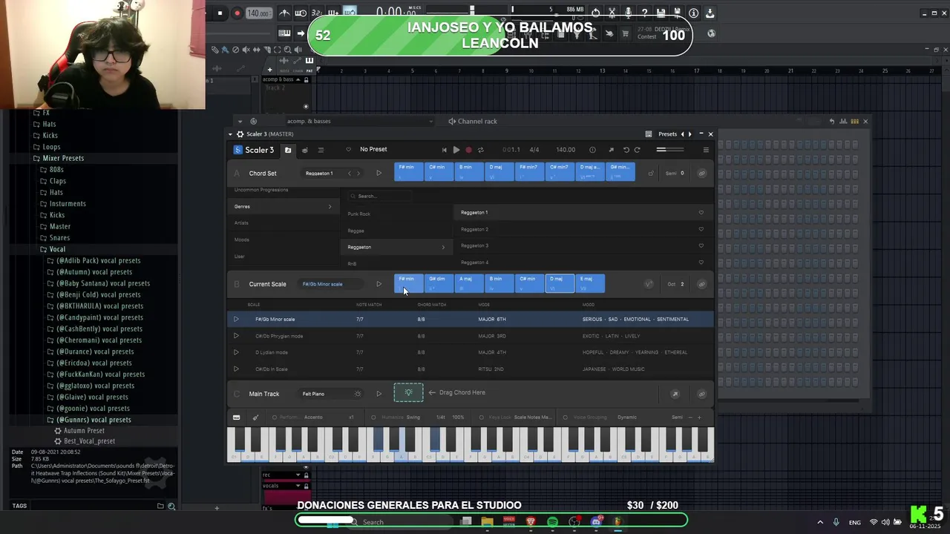
Task: Click lightbulb chord suggestion slot
Action: [408, 393]
